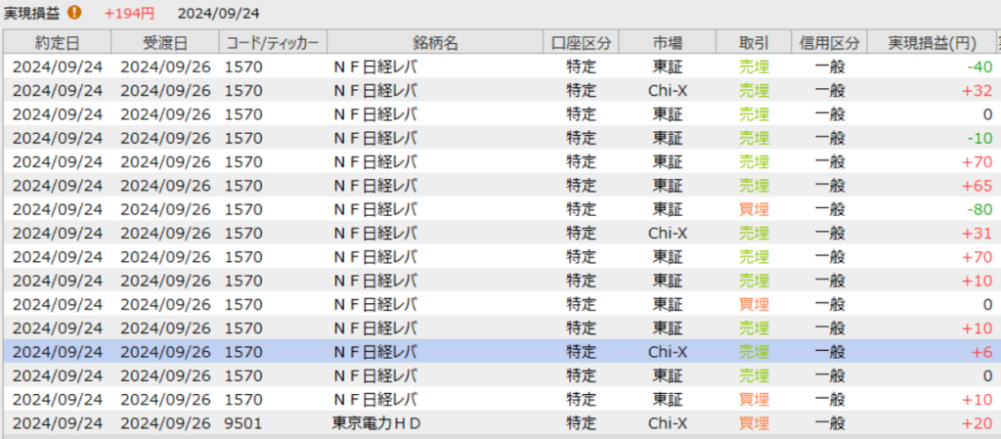1001x439 pixels.
Task: Click the 銘柄名 column header
Action: (x=435, y=43)
